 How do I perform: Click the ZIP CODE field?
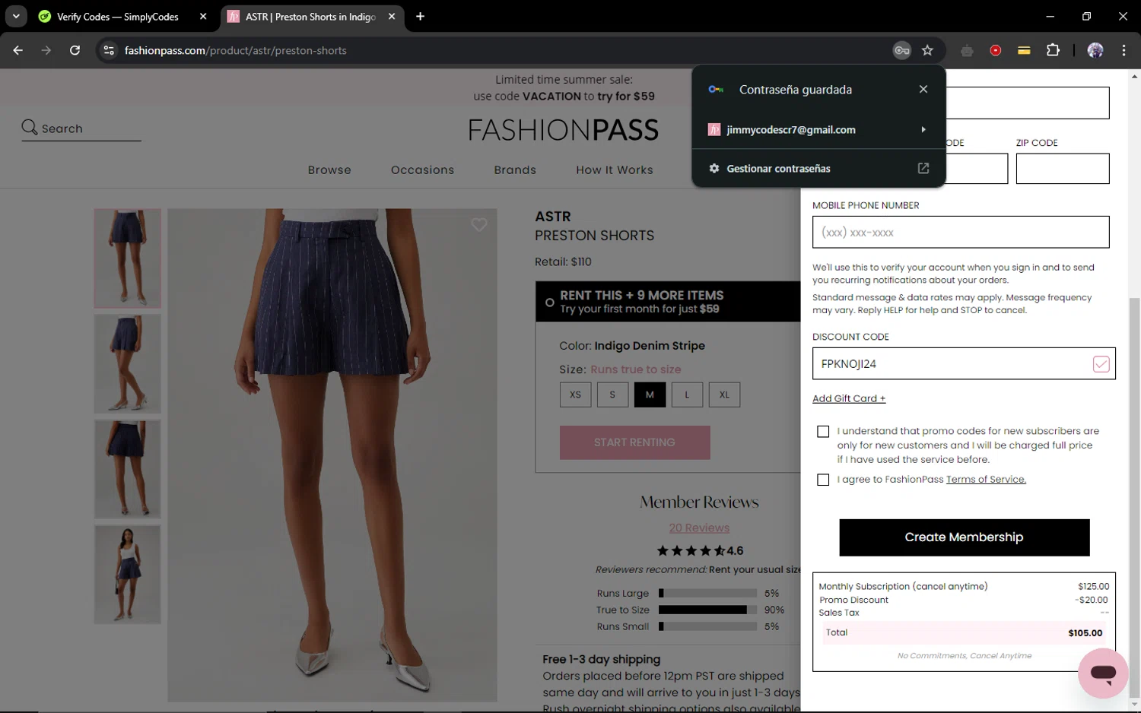pos(1063,169)
